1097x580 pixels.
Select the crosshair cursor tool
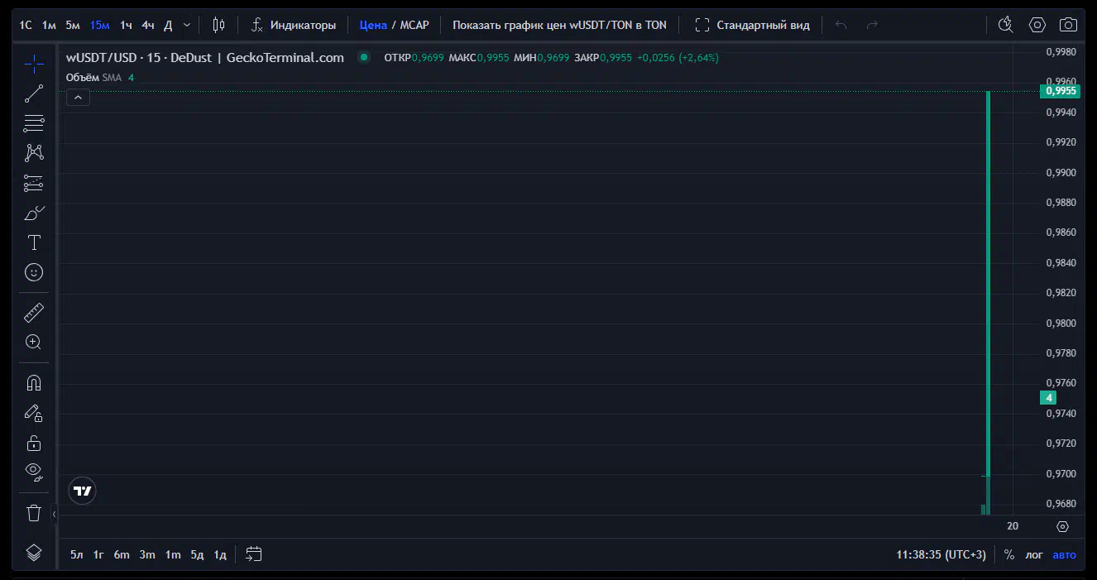[x=34, y=64]
